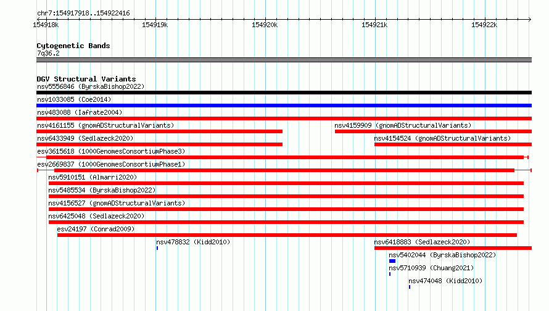Click the red bar under nsv4154524

(453, 144)
